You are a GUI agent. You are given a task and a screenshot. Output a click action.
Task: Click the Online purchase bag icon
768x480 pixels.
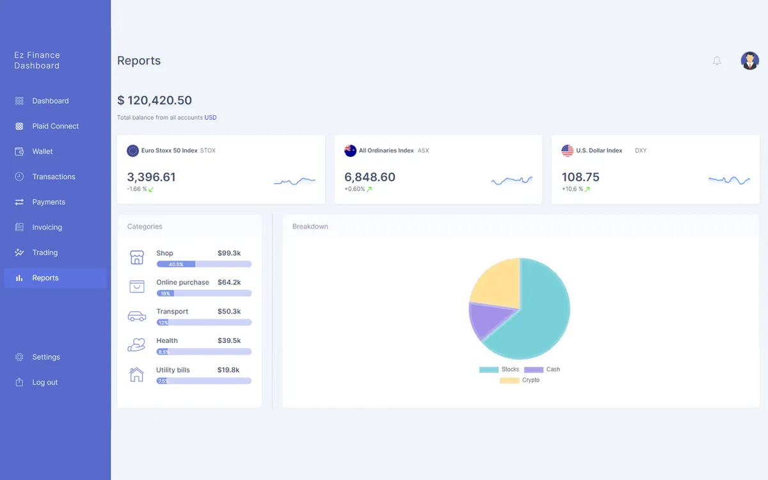(x=137, y=286)
